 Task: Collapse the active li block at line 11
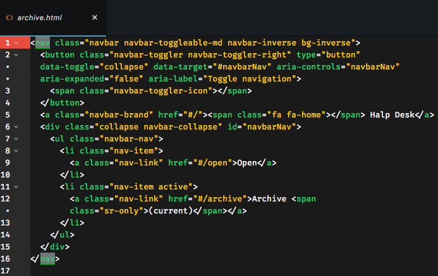point(16,187)
